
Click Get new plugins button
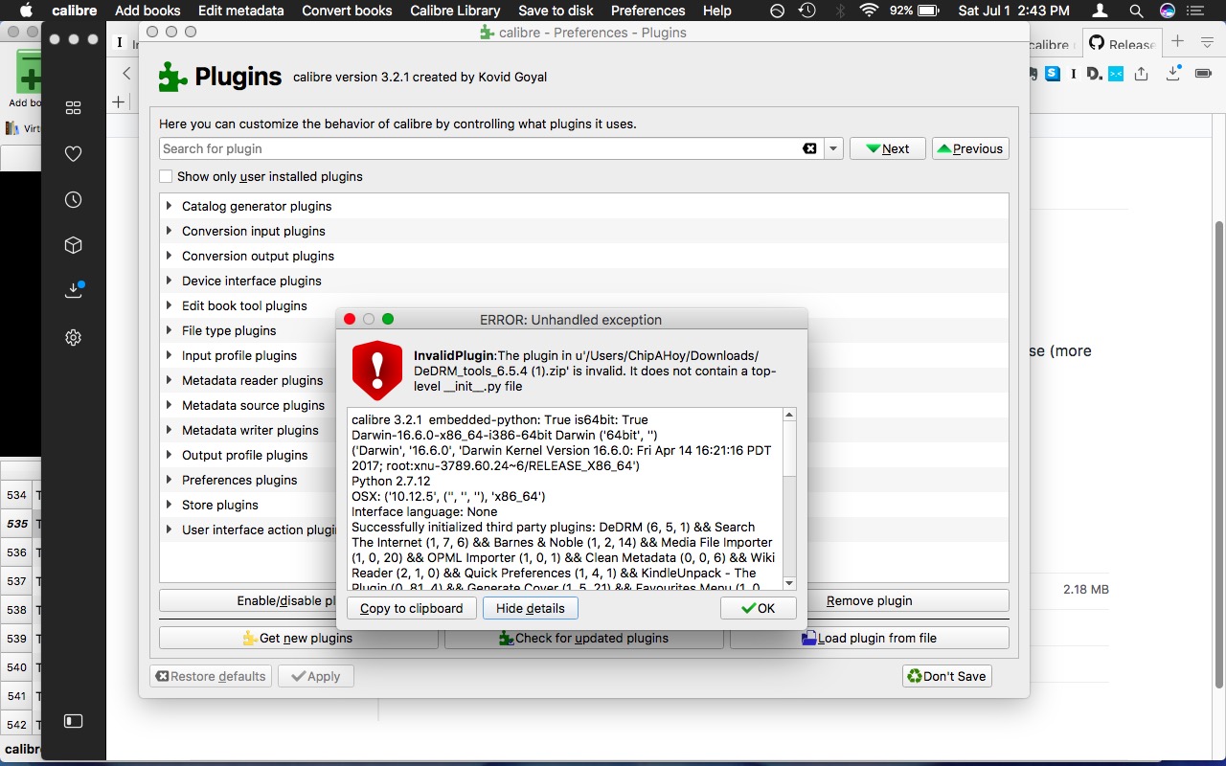[298, 638]
